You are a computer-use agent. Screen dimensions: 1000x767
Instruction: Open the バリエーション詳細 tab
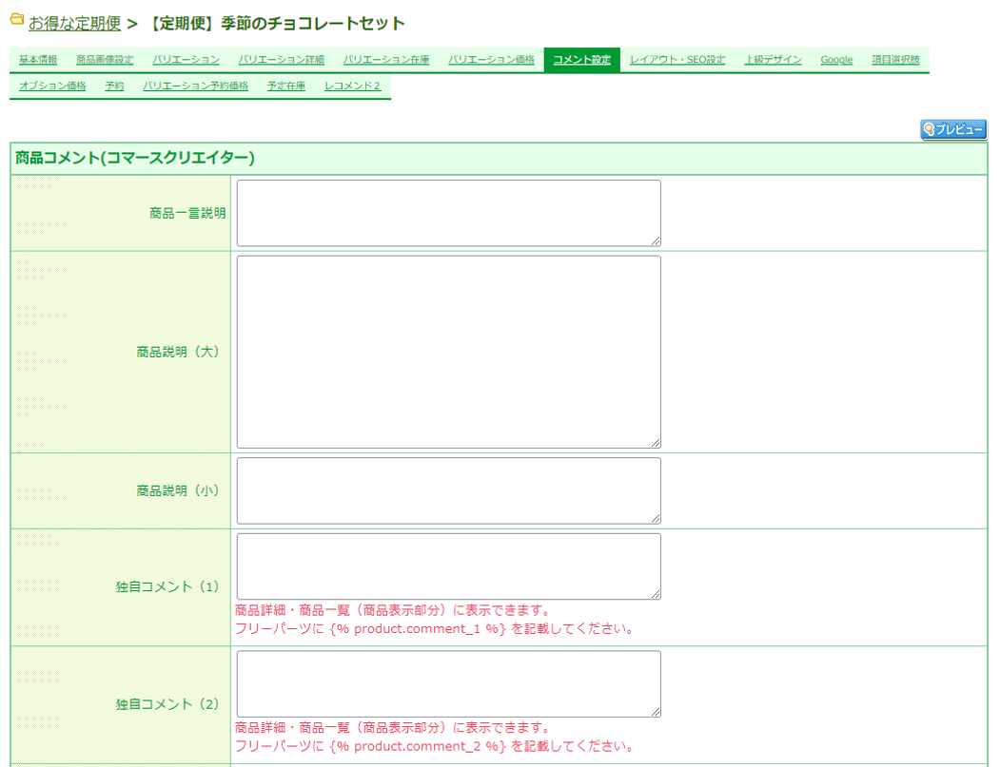(x=282, y=60)
